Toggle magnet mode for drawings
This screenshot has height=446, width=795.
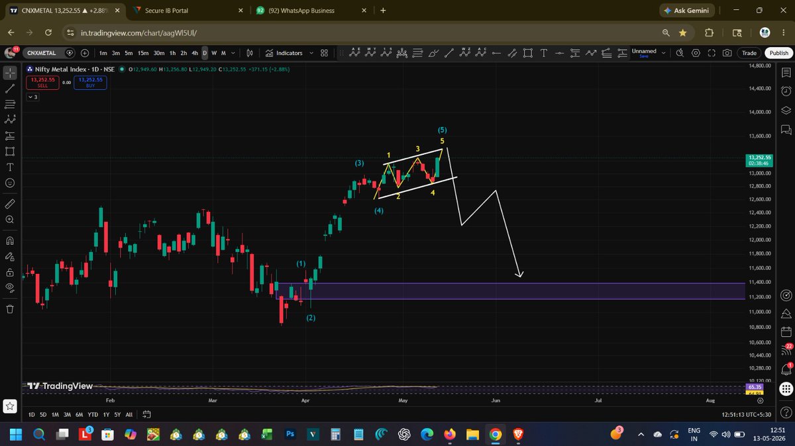click(x=10, y=240)
